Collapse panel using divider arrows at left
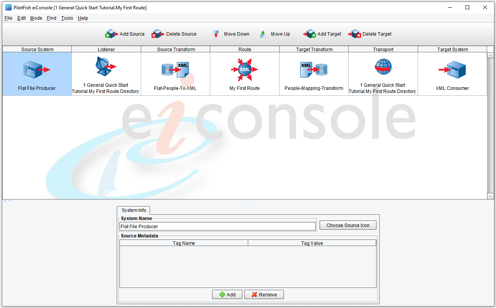This screenshot has height=308, width=496. [7, 201]
